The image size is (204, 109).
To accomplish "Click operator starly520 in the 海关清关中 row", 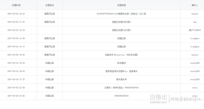I will [x=195, y=79].
